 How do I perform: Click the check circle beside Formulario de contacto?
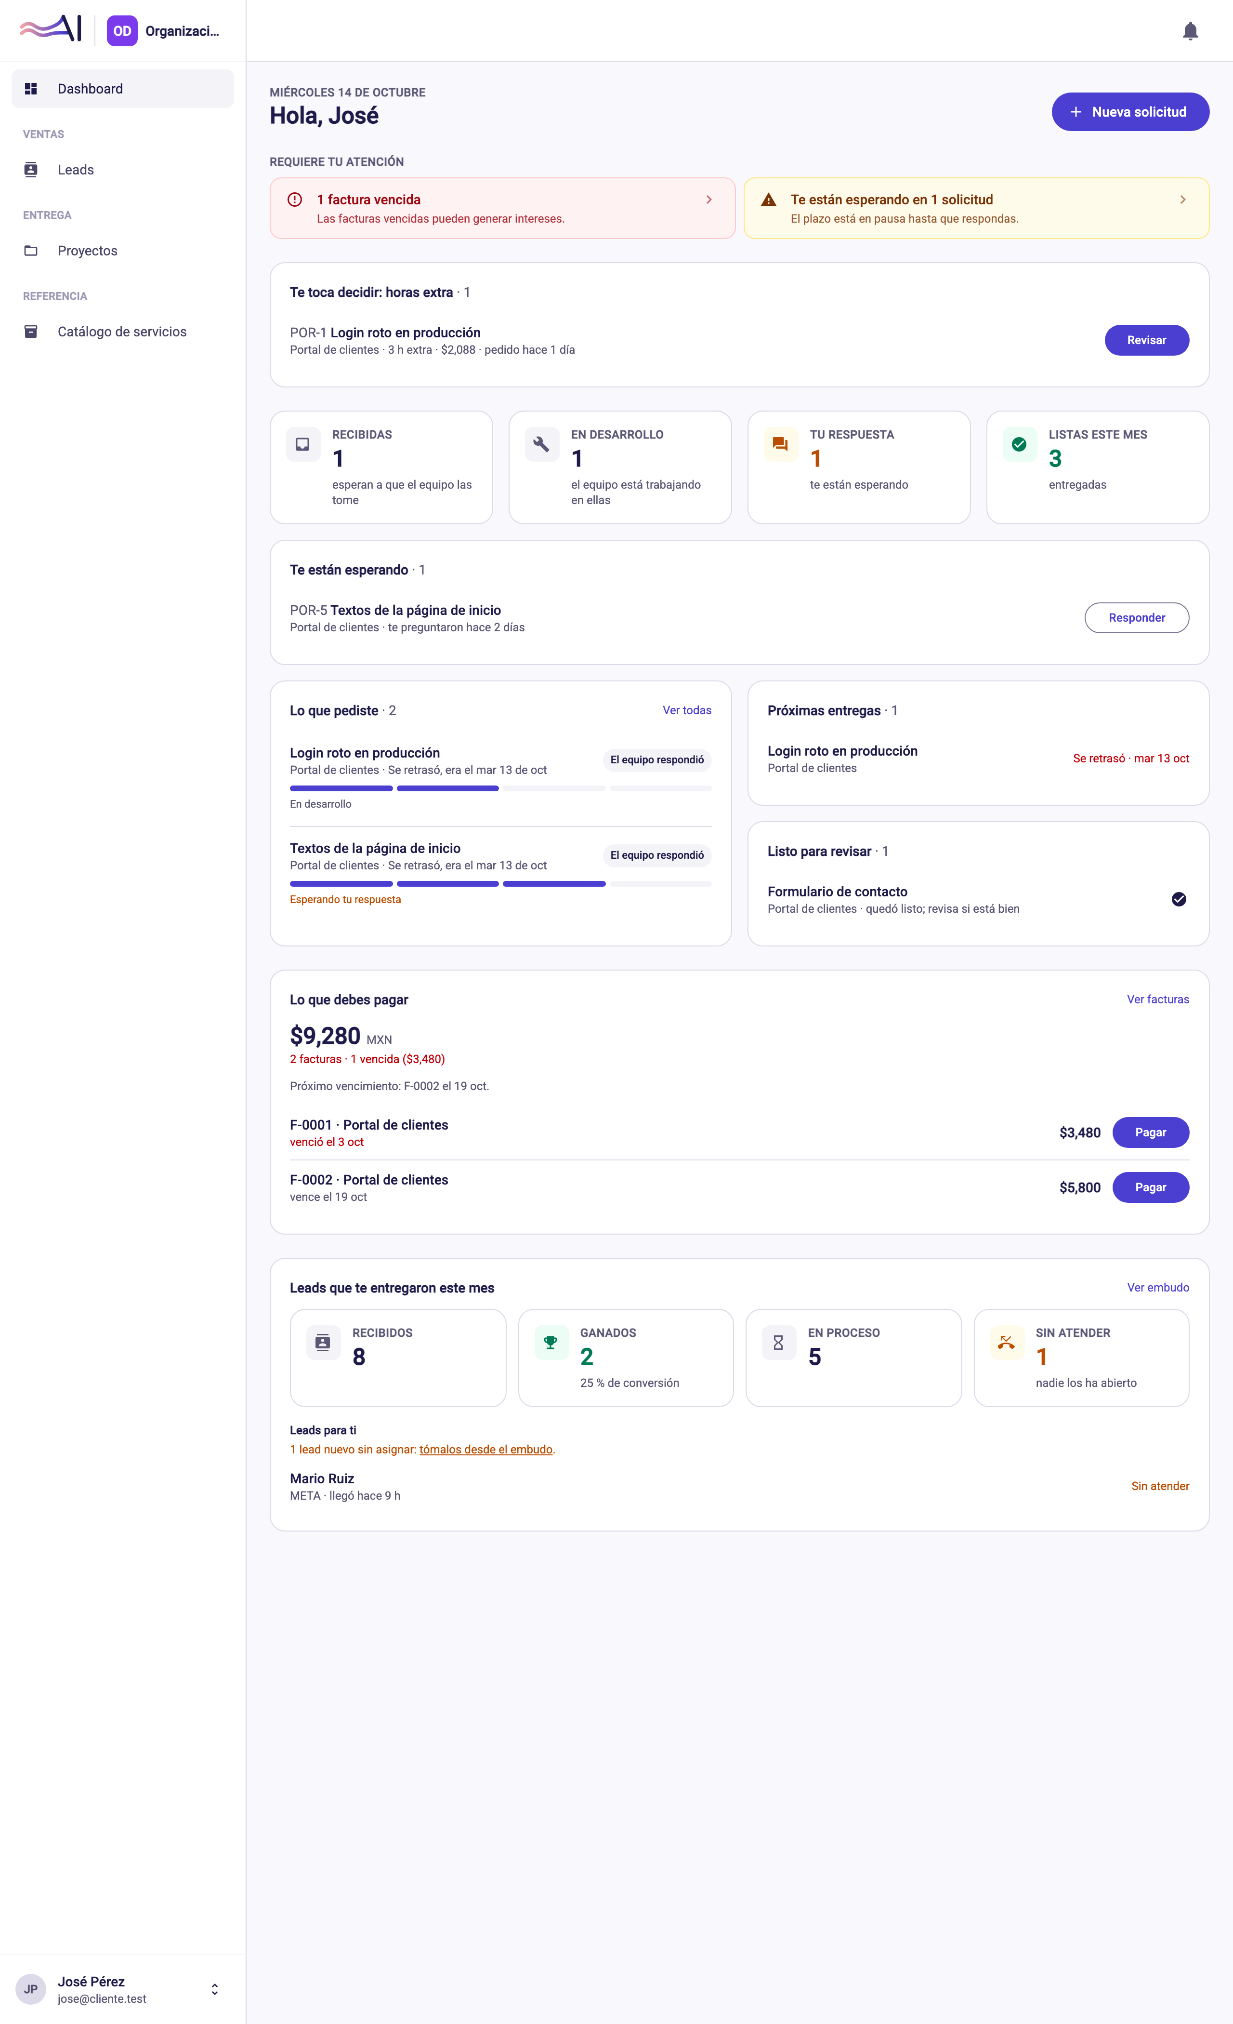(x=1179, y=899)
